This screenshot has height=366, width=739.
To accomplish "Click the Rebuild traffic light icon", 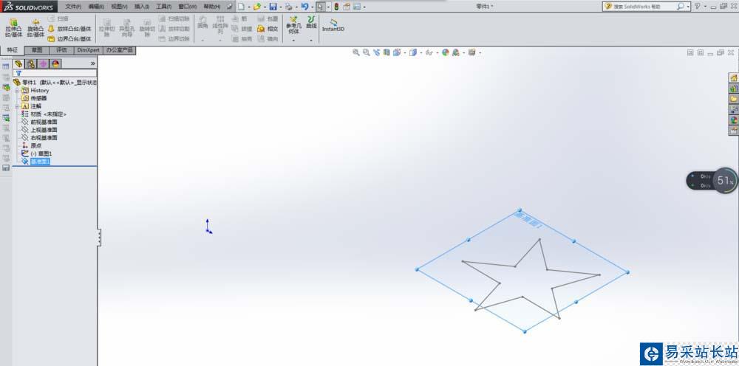I will (x=336, y=7).
